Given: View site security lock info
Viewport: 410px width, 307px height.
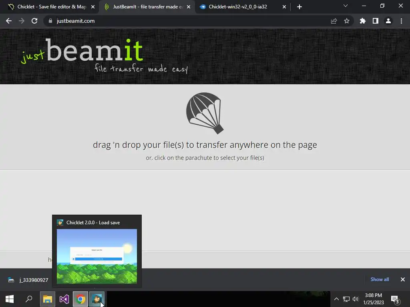Looking at the screenshot, I should point(50,21).
